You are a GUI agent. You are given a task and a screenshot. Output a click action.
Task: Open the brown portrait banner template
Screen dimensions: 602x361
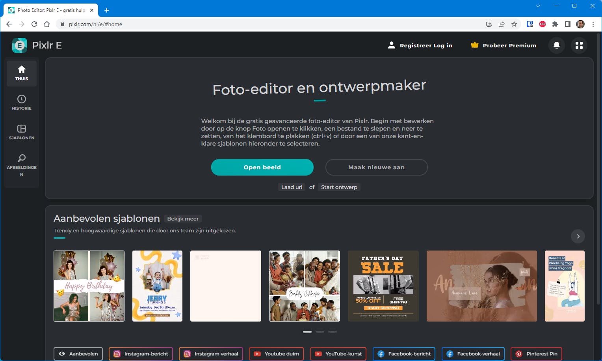[x=482, y=286]
